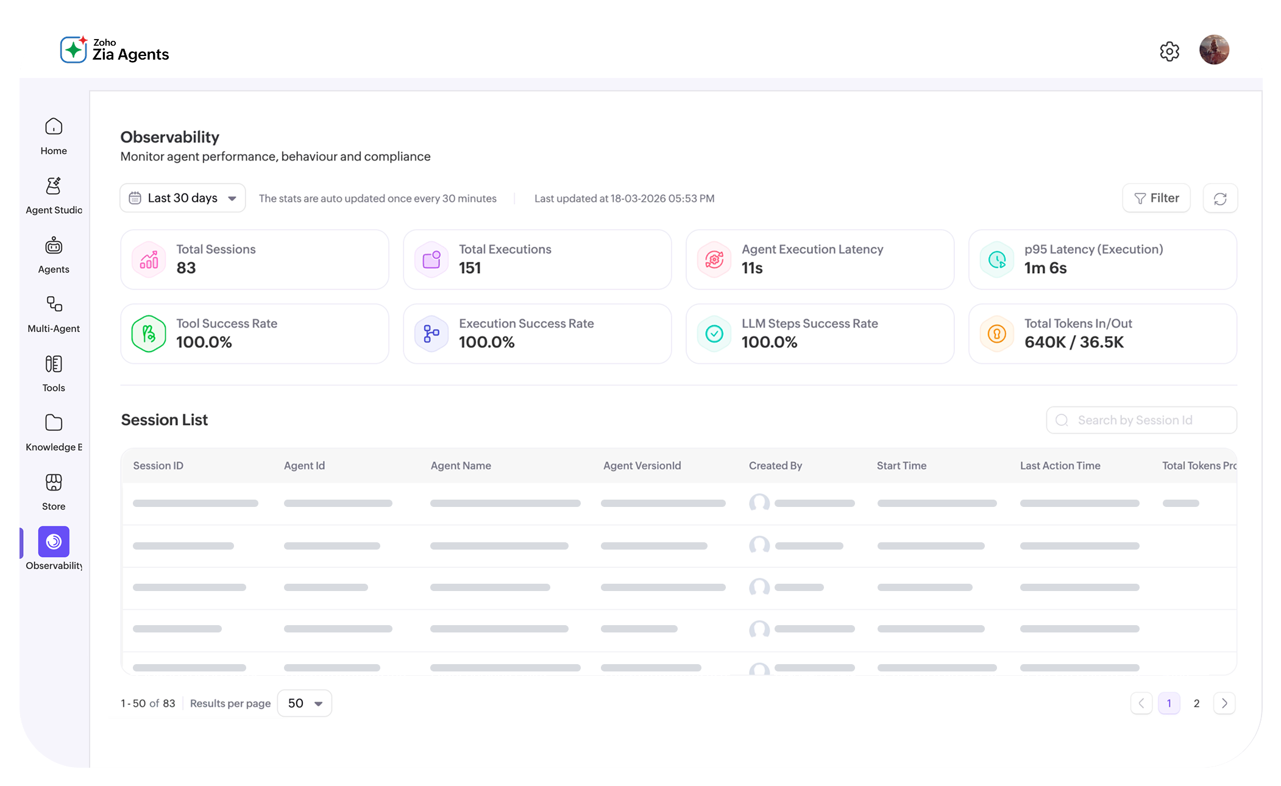Navigate to Multi-Agent section

(x=53, y=314)
